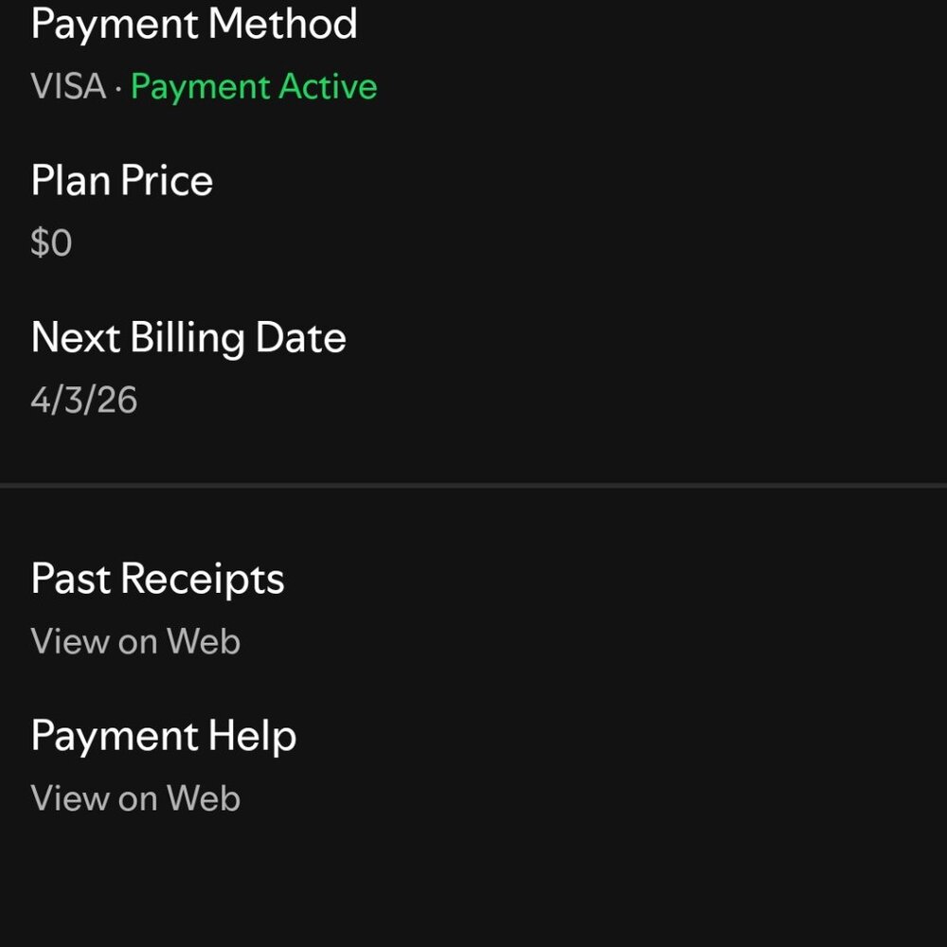
Task: Click the green Payment Active status
Action: point(254,87)
